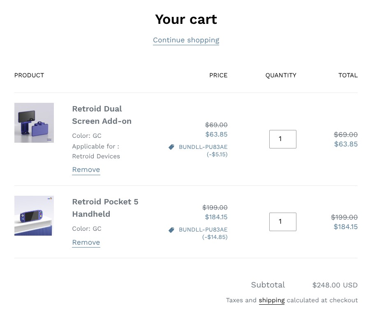This screenshot has width=377, height=315.
Task: Click the BUNDLL-PU83AE code under the $184.15 price
Action: pyautogui.click(x=203, y=229)
